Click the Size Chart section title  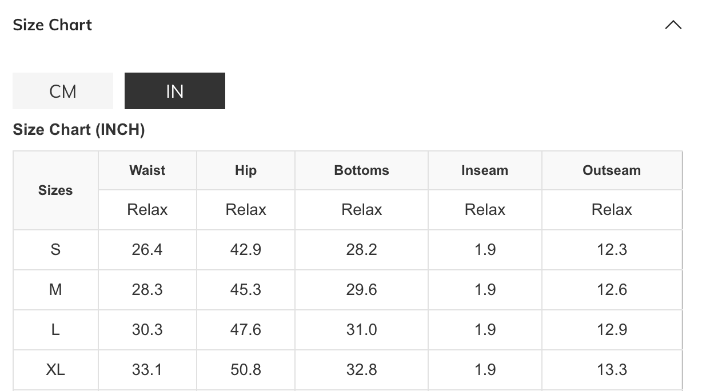click(53, 25)
